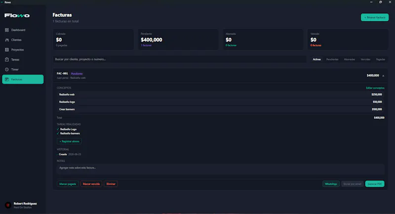The image size is (395, 214).
Task: Click the Flowo logo
Action: pos(17,16)
